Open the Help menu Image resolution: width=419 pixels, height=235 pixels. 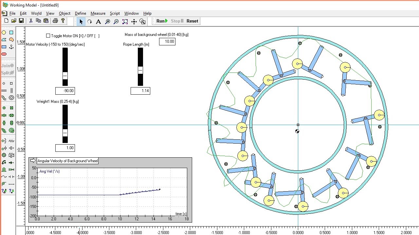(x=147, y=13)
